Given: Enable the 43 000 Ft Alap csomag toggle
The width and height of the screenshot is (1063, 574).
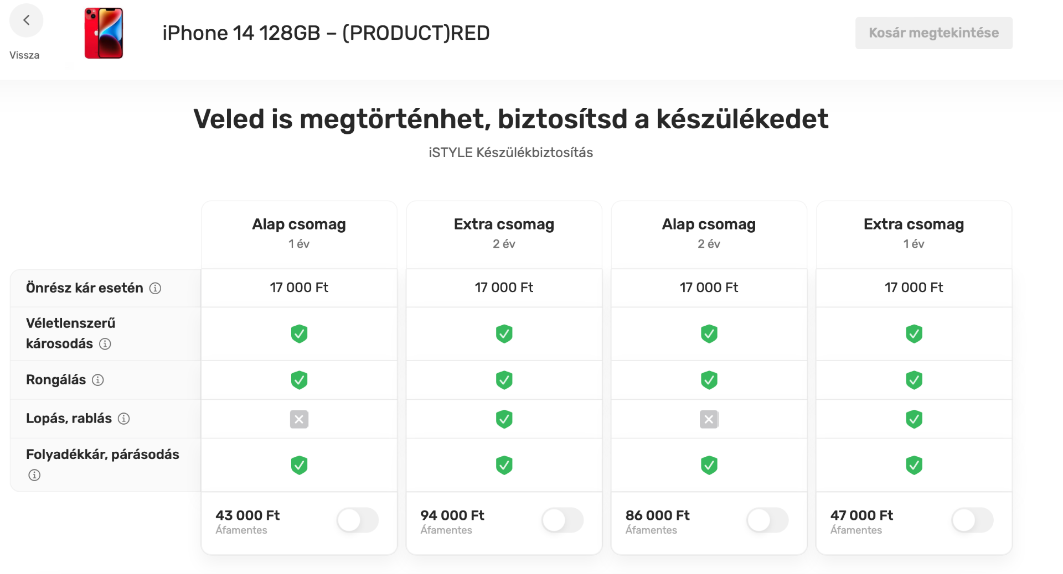Looking at the screenshot, I should pos(358,520).
